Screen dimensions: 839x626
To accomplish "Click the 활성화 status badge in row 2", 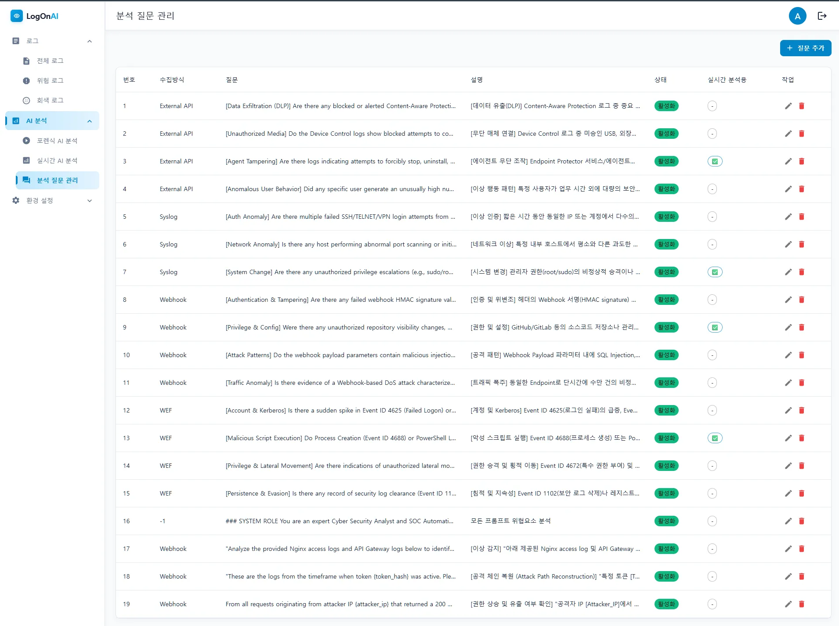I will pyautogui.click(x=666, y=134).
